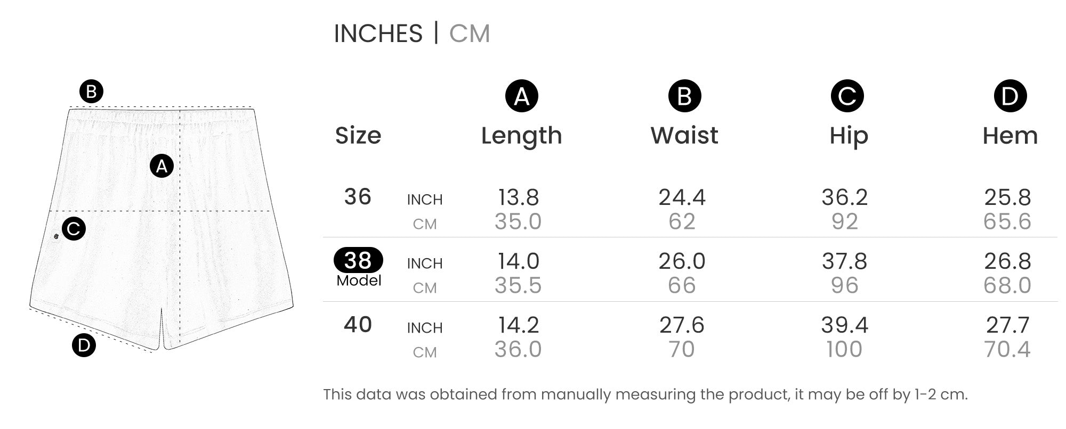Click the C badge on the shorts diagram

[74, 229]
